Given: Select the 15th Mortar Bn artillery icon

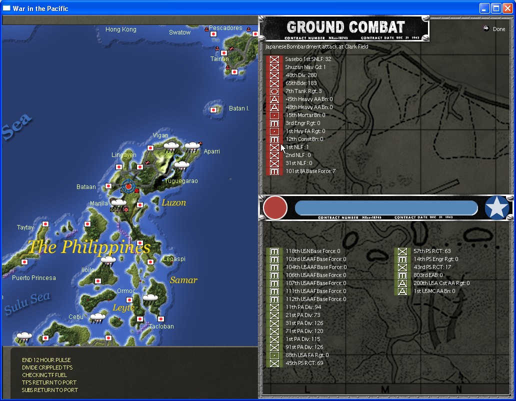Looking at the screenshot, I should tap(274, 115).
